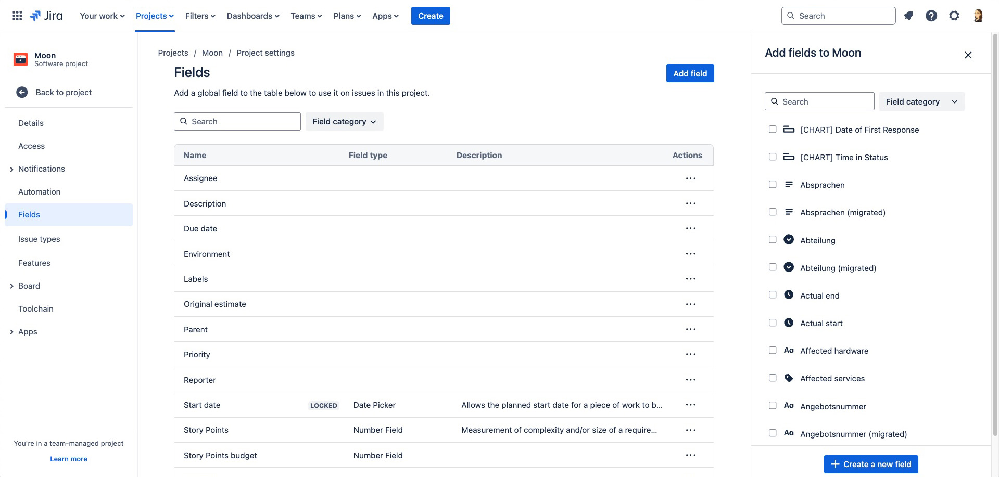
Task: Open the Field category dropdown in right panel
Action: click(921, 101)
